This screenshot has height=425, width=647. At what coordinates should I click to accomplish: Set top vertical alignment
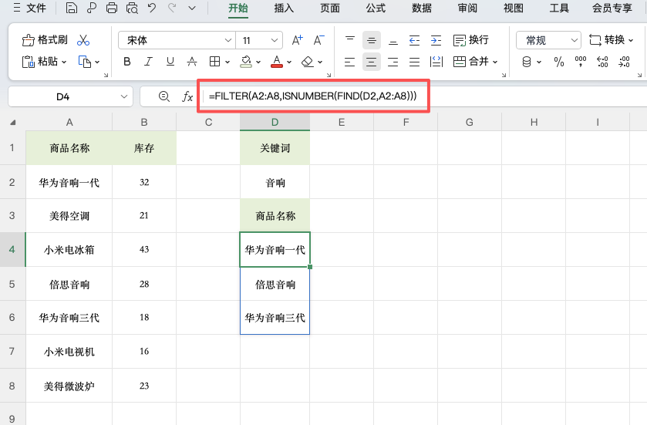[x=350, y=40]
